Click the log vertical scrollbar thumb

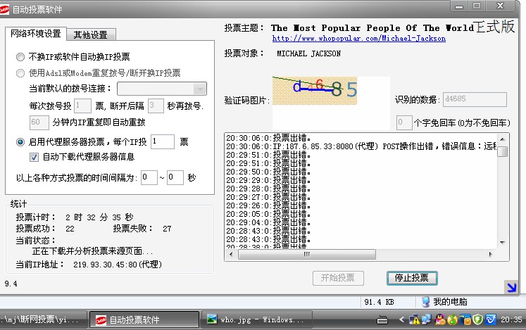point(502,152)
